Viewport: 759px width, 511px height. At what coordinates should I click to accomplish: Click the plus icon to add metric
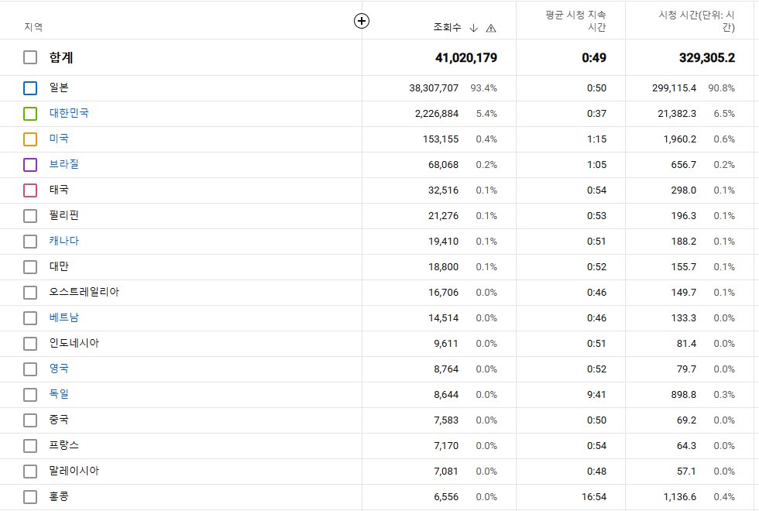coord(362,21)
